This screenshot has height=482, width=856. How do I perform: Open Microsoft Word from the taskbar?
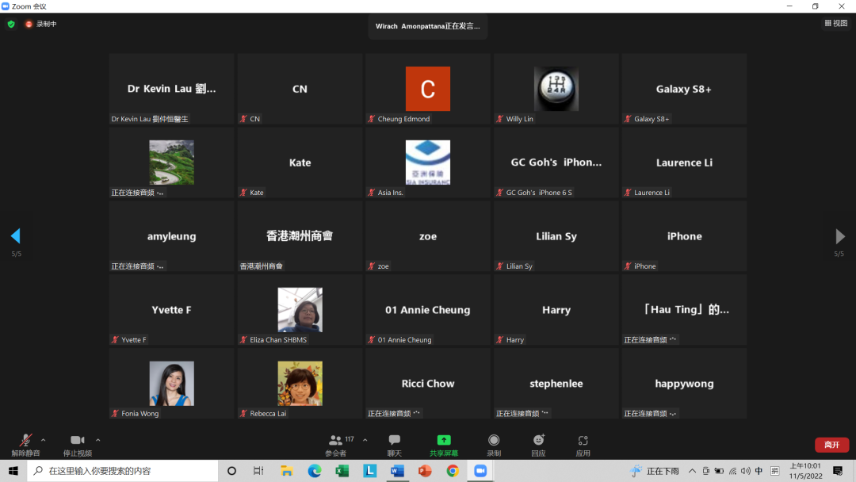397,471
